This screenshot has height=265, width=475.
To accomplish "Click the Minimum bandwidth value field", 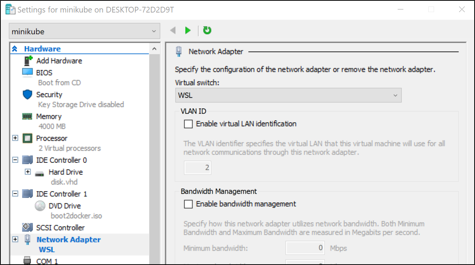I will (x=305, y=248).
